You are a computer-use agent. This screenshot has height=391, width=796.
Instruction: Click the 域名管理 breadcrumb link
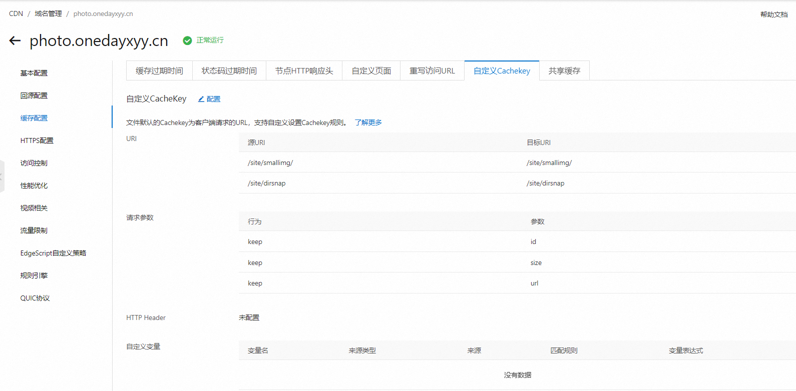[48, 13]
